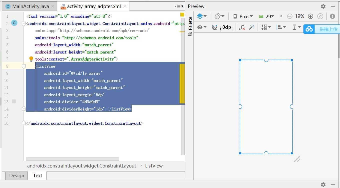
Task: Close the MainActivity.java tab
Action: (53, 6)
